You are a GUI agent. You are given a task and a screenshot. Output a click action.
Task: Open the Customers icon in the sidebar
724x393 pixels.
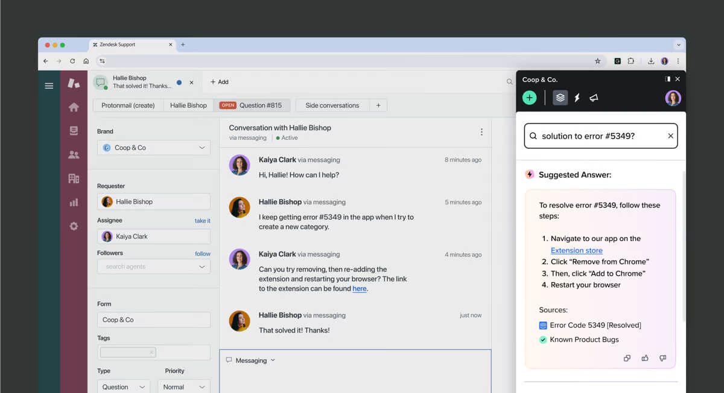click(74, 155)
